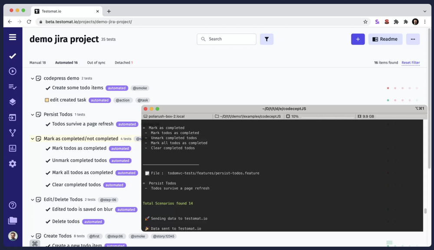Collapse the Edit/Delete Todos suite
Image resolution: width=434 pixels, height=250 pixels.
33,199
